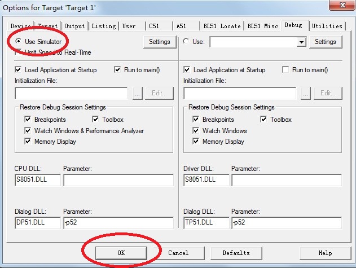Uncheck the hardware Toolbox checkbox
The width and height of the screenshot is (356, 268).
pyautogui.click(x=264, y=120)
